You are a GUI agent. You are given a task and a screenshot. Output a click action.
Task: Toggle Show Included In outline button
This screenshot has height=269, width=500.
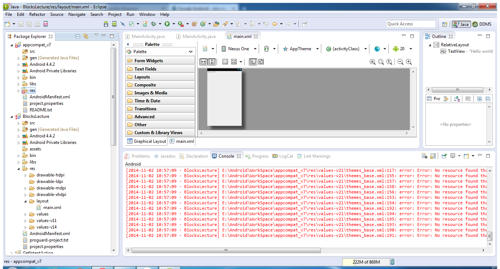(x=253, y=62)
